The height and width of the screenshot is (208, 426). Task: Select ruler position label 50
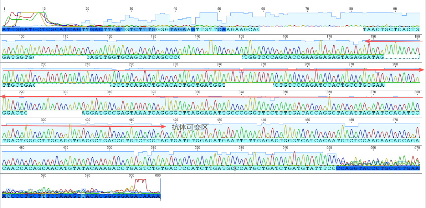pos(219,9)
